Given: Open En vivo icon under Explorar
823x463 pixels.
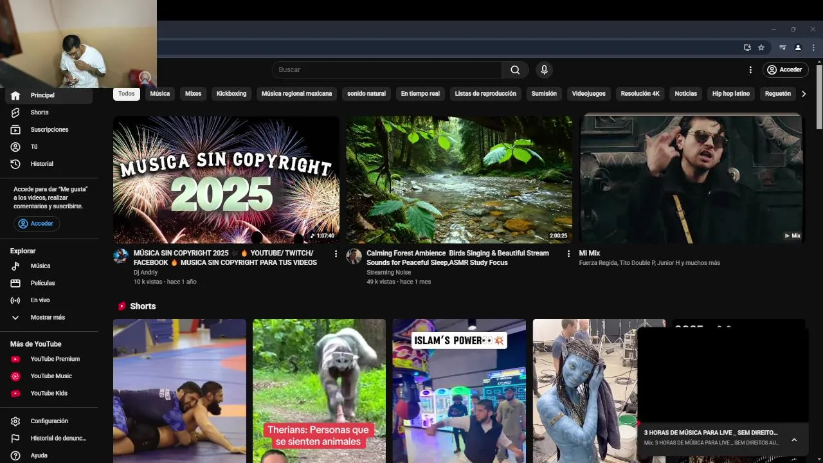Looking at the screenshot, I should coord(15,300).
